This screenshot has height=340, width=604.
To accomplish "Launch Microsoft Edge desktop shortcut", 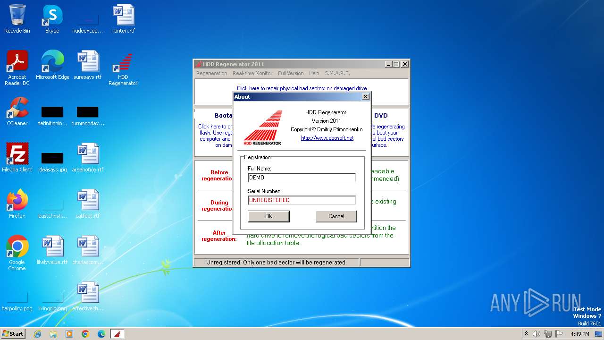I will (x=52, y=65).
